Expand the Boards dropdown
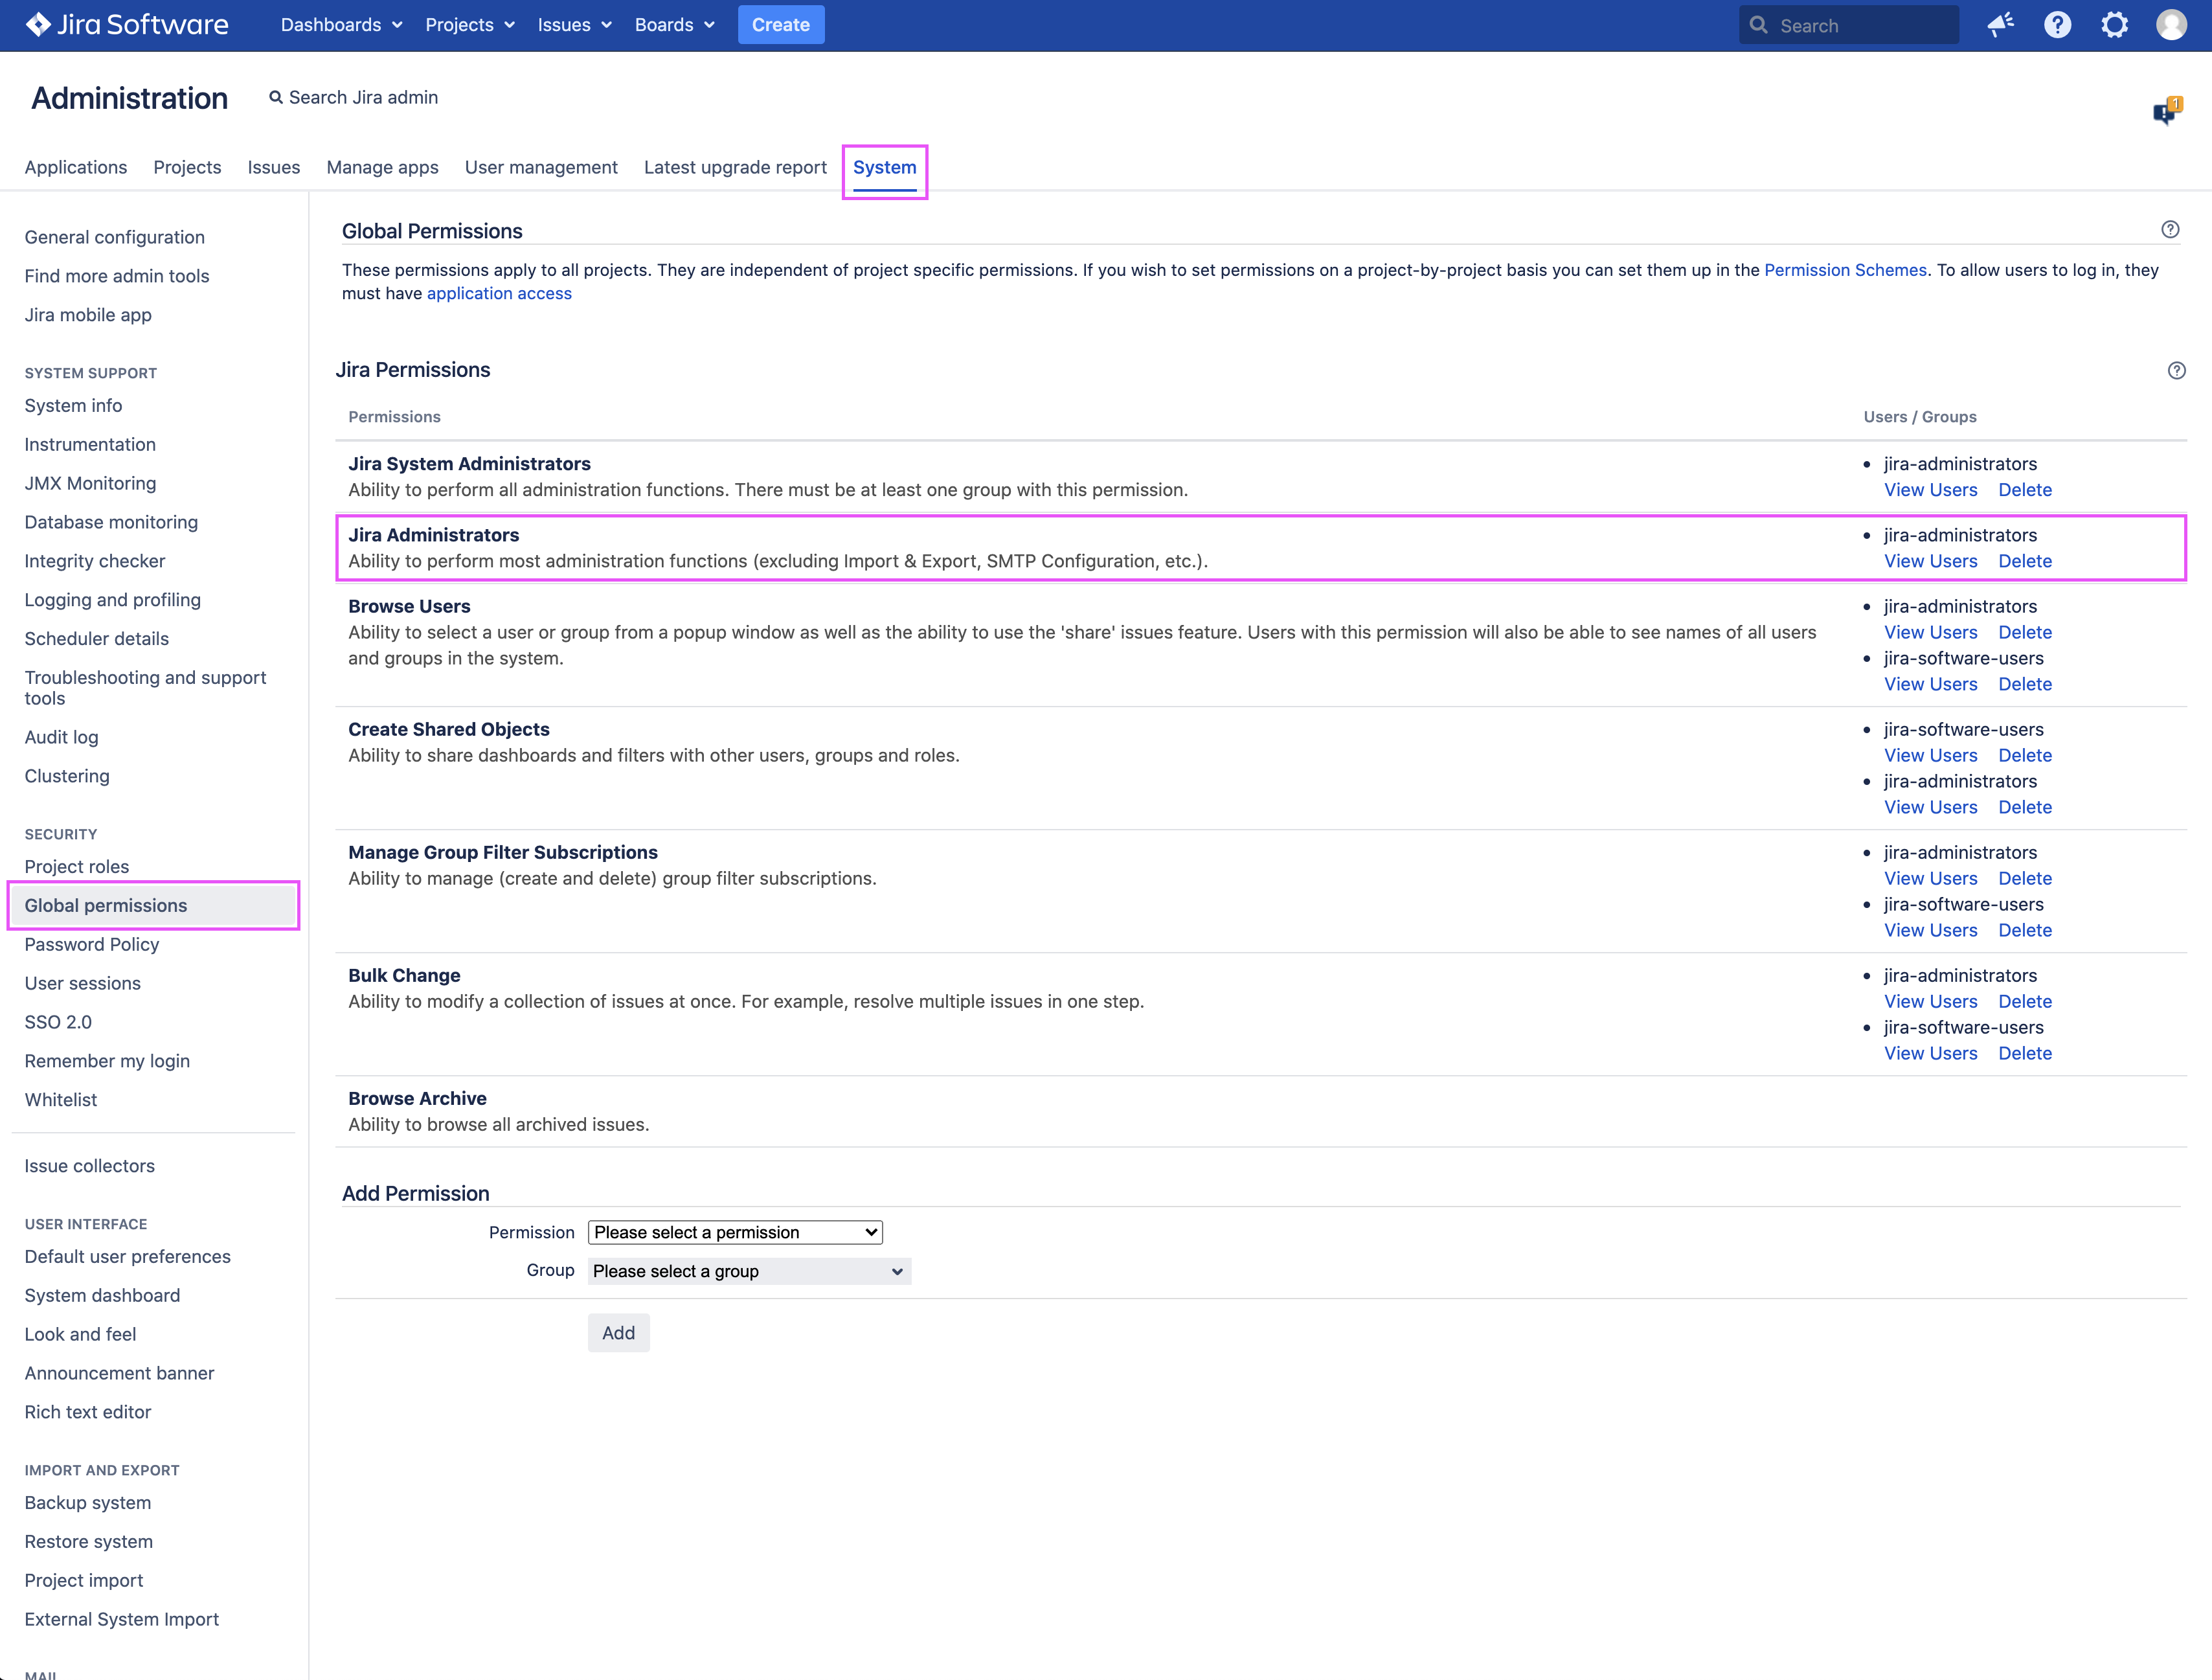The height and width of the screenshot is (1680, 2212). (x=675, y=25)
